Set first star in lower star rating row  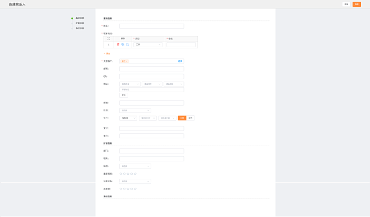121,189
